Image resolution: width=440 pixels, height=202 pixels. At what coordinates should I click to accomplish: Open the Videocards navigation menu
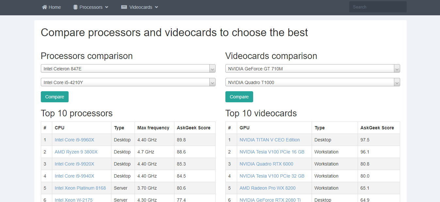pyautogui.click(x=140, y=7)
